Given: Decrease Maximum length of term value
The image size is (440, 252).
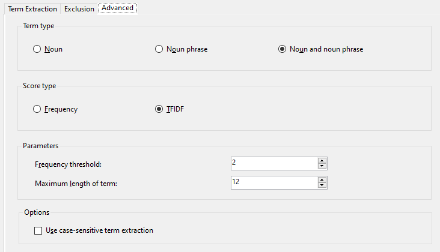Looking at the screenshot, I should [322, 185].
